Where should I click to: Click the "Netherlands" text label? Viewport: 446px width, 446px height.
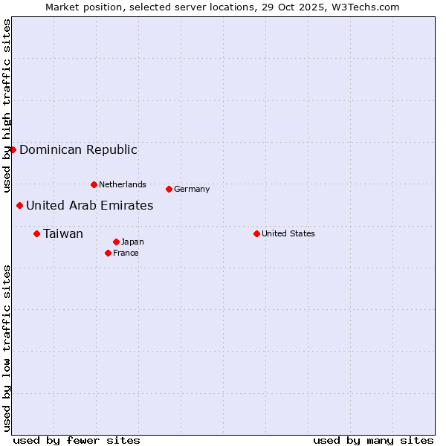point(123,184)
